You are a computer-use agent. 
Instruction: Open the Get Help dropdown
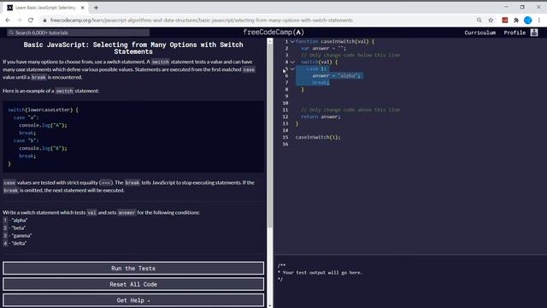tap(133, 300)
